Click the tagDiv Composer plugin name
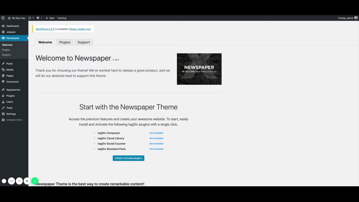The width and height of the screenshot is (359, 202). click(x=109, y=133)
